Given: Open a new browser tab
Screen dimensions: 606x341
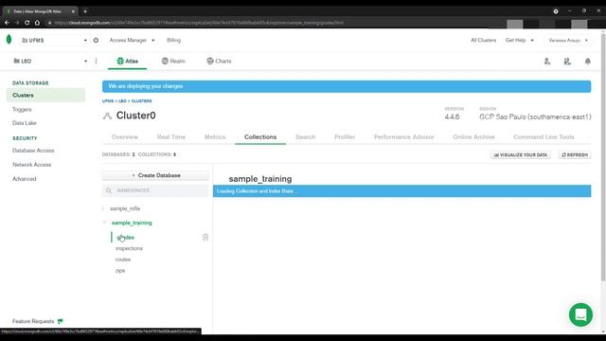Looking at the screenshot, I should point(85,11).
